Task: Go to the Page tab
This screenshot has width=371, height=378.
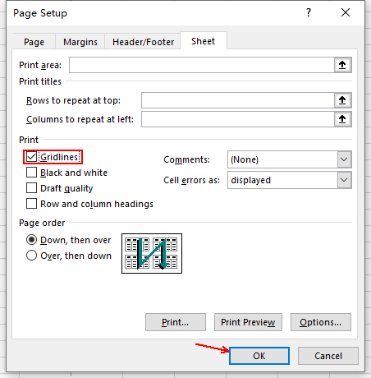Action: pos(34,42)
